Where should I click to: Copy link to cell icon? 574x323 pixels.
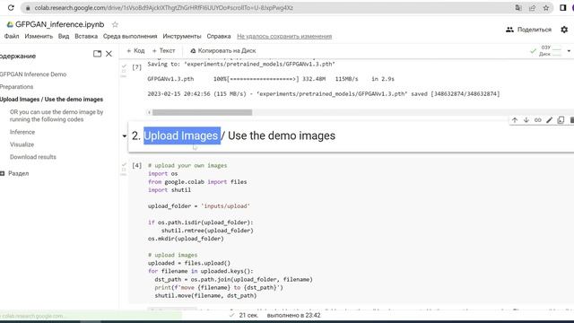click(x=537, y=120)
